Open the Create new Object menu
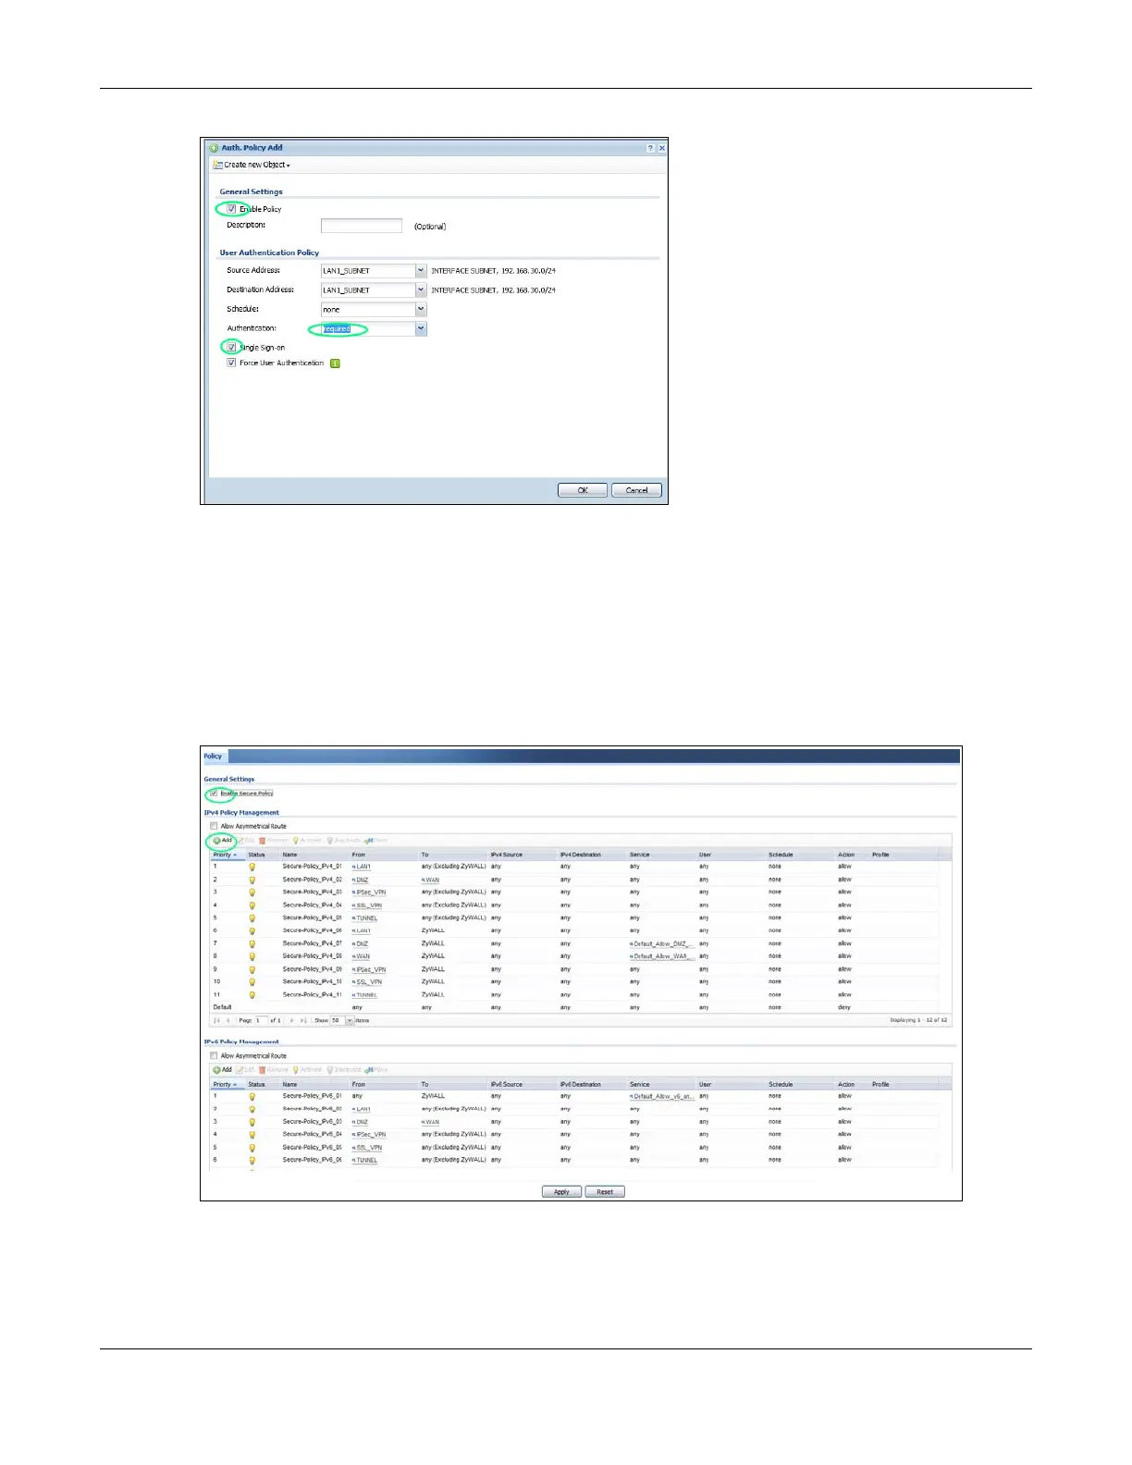The height and width of the screenshot is (1465, 1132). tap(252, 165)
